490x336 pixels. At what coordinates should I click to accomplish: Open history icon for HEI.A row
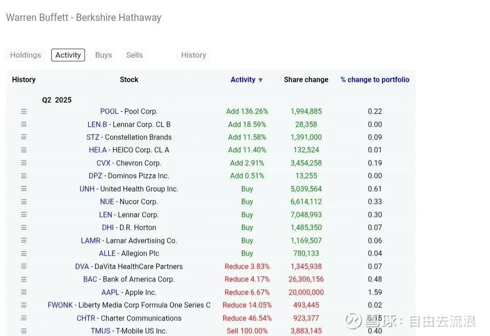point(24,150)
